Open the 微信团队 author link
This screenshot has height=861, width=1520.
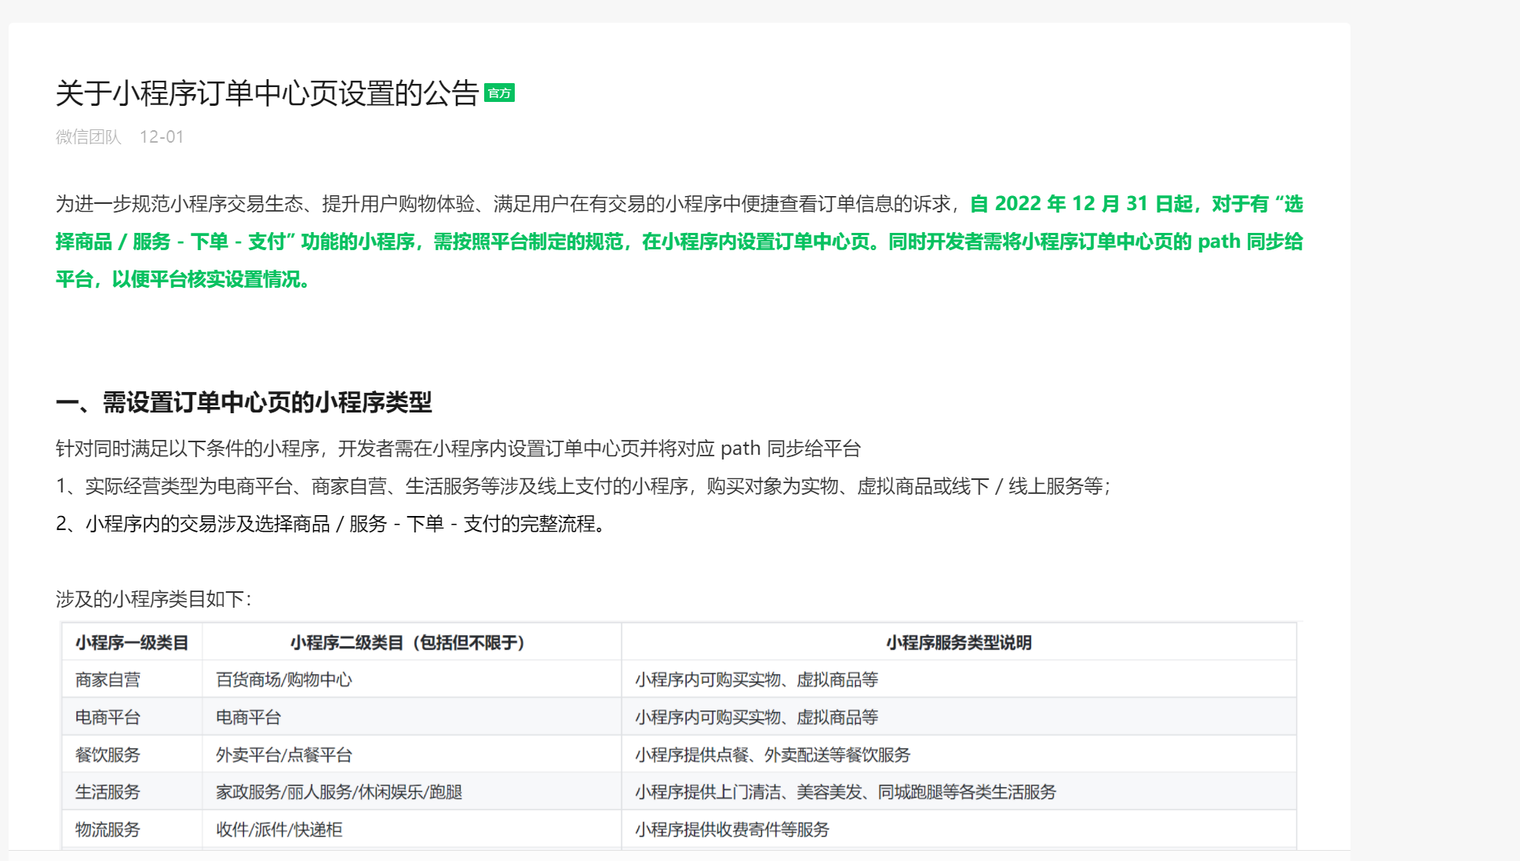[88, 137]
